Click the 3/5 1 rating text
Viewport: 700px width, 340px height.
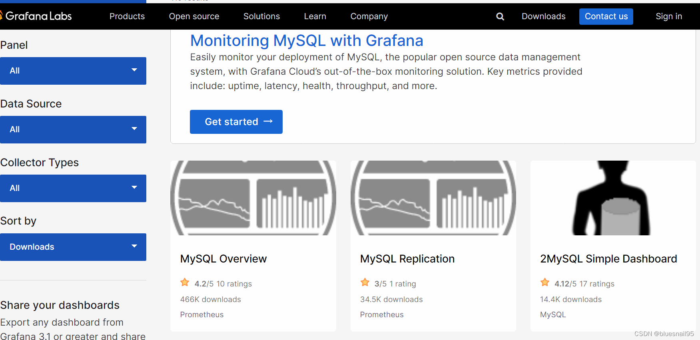click(x=395, y=284)
